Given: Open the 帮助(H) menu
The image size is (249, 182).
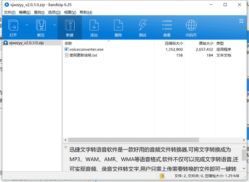Looking at the screenshot, I should [x=86, y=12].
